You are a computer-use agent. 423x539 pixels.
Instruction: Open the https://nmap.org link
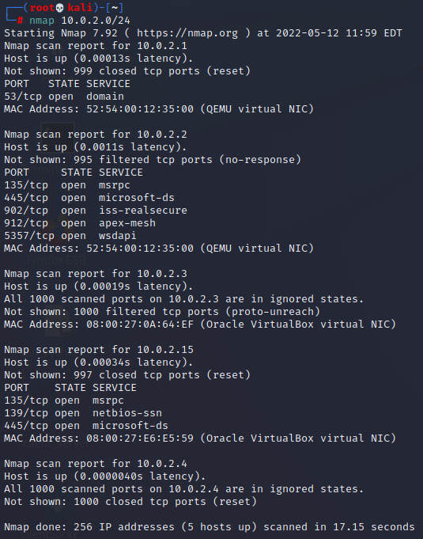coord(187,33)
